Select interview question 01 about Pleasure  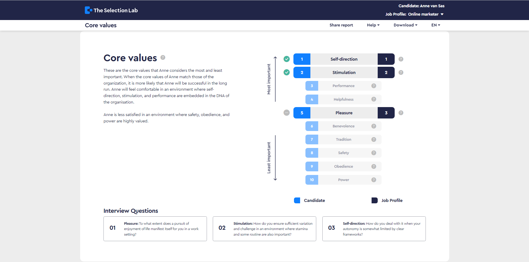pyautogui.click(x=155, y=229)
